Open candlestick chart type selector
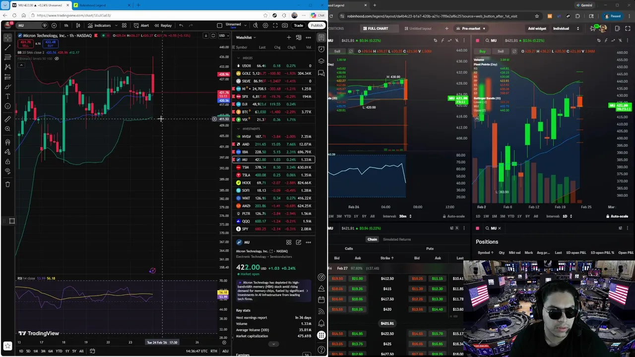 [78, 25]
